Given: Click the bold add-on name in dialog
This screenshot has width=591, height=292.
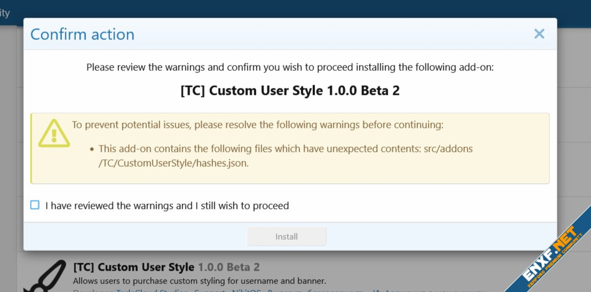Looking at the screenshot, I should [290, 91].
